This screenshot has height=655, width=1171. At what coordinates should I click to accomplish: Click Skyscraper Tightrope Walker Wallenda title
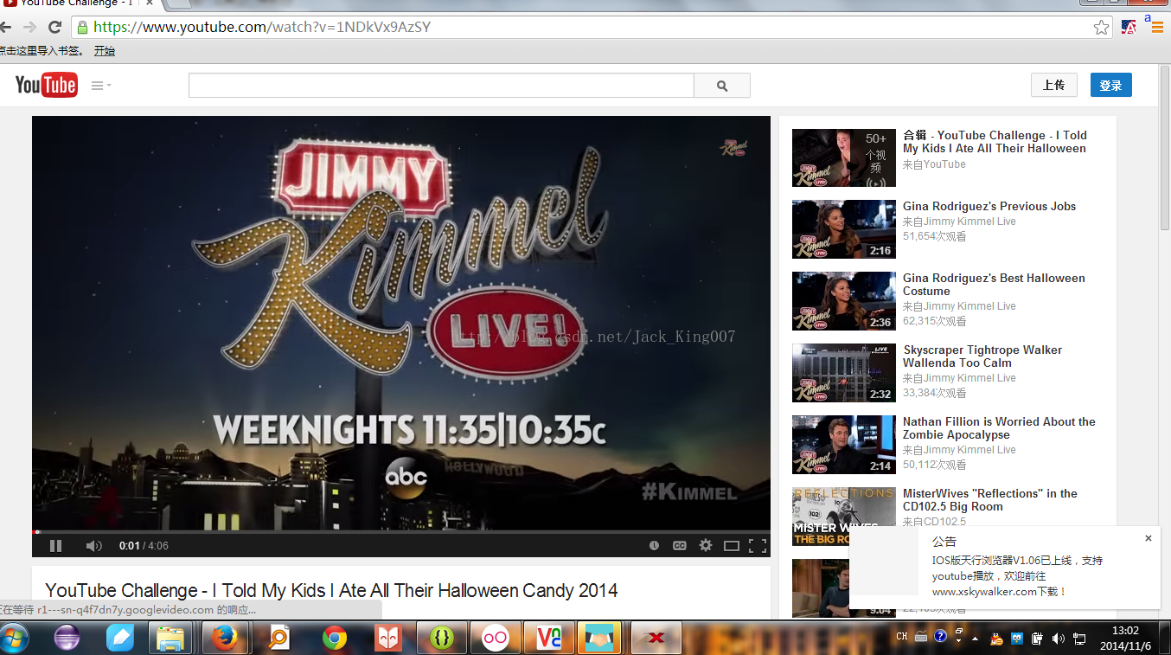point(982,356)
